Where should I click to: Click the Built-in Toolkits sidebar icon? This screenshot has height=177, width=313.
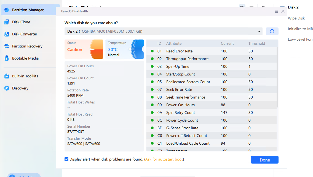[7, 76]
